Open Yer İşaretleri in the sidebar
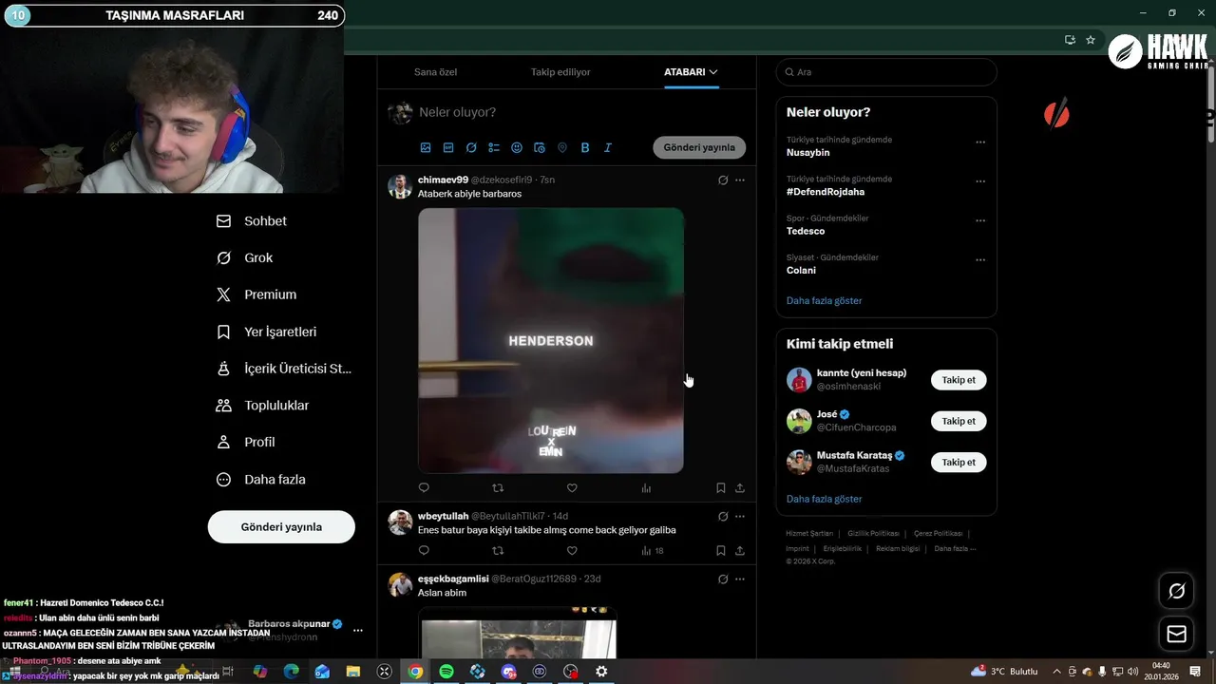Viewport: 1216px width, 684px height. (267, 332)
